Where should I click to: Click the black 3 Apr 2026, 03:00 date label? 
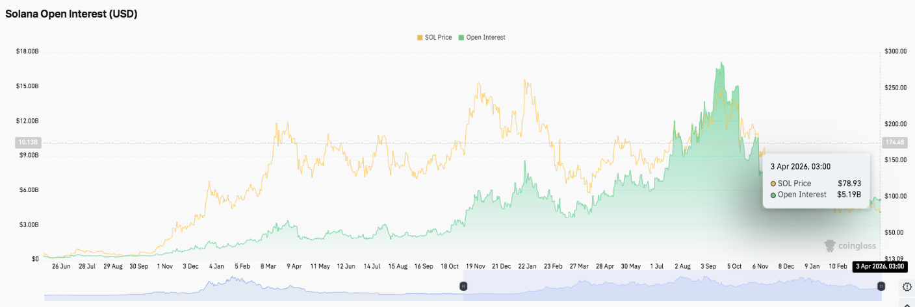coord(879,266)
